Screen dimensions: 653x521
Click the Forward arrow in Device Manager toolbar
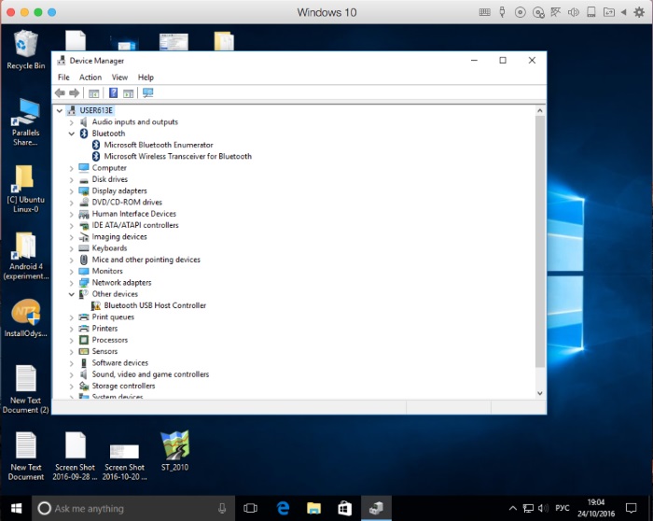[x=75, y=93]
